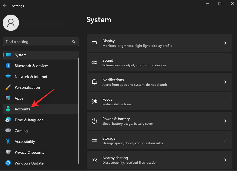
Task: Click the Nearby sharing icon
Action: click(x=94, y=160)
